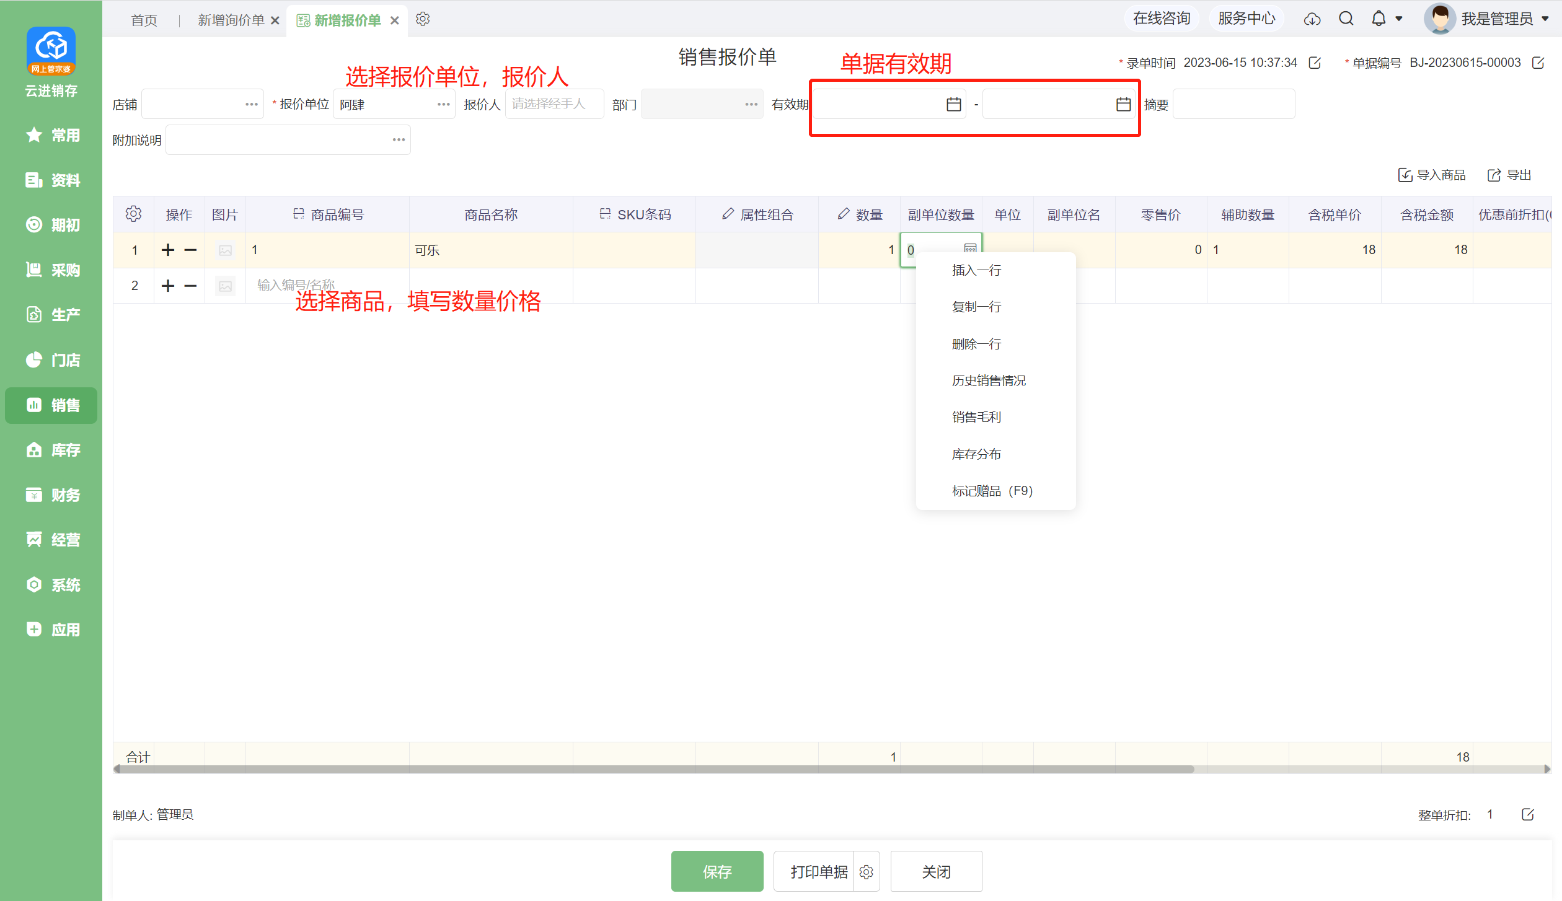Click the notification bell icon
1562x901 pixels.
coord(1378,19)
